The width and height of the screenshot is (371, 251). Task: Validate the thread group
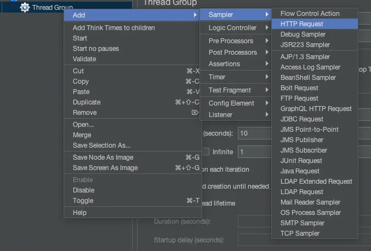tap(84, 59)
